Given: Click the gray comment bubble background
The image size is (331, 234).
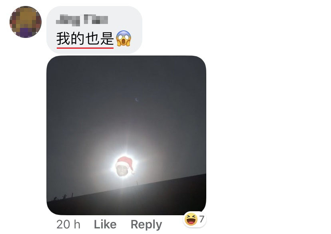Looking at the screenshot, I should click(94, 30).
